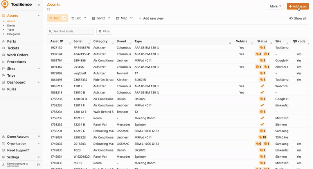This screenshot has width=313, height=169.
Task: Click Add new view
Action: [151, 18]
